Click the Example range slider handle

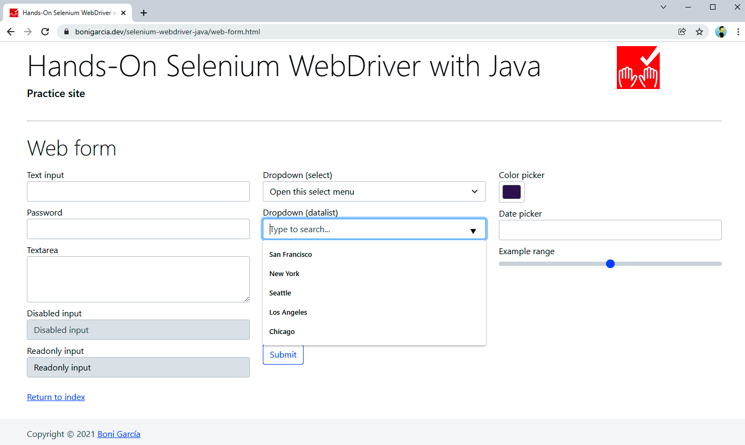610,264
